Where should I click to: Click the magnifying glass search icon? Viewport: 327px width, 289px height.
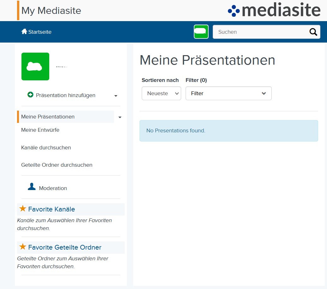(313, 32)
